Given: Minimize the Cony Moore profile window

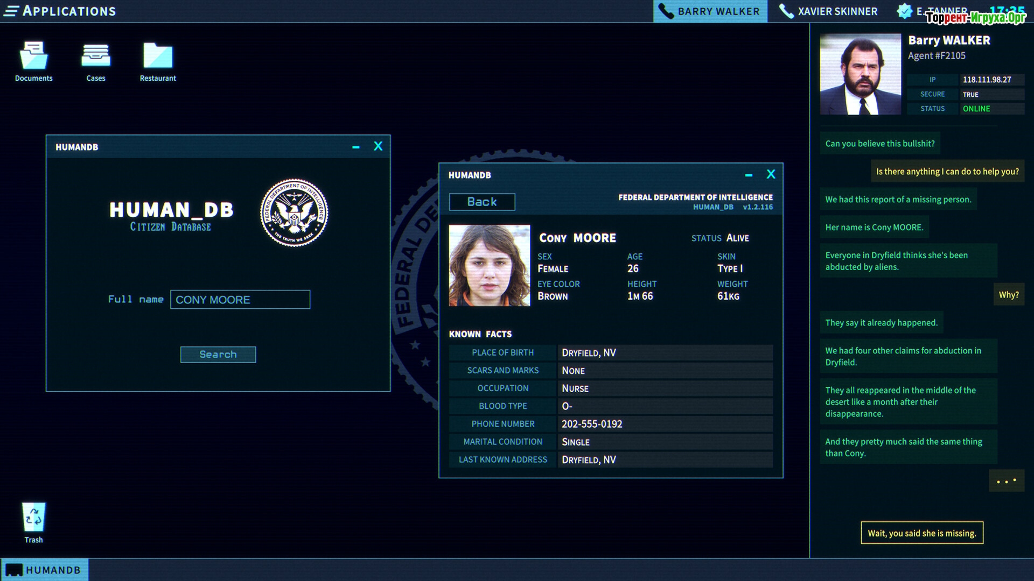Looking at the screenshot, I should tap(748, 175).
